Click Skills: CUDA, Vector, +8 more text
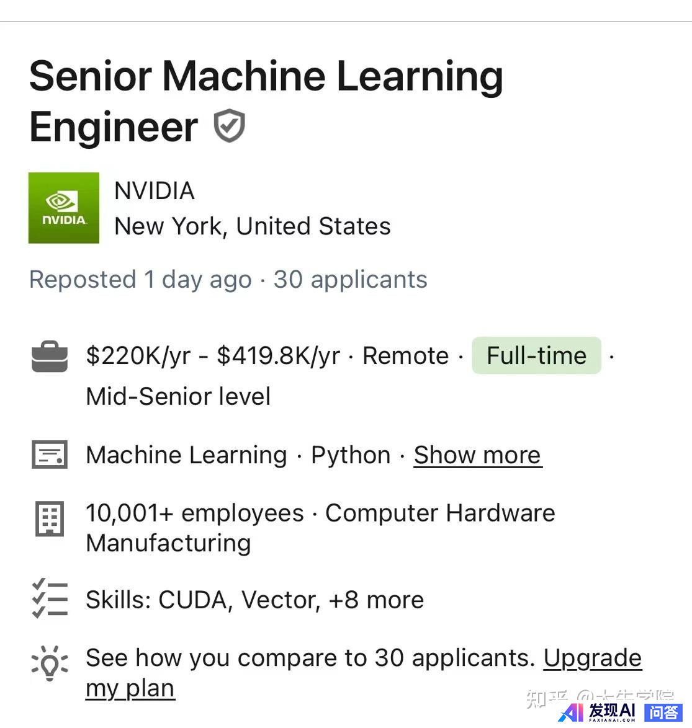The height and width of the screenshot is (728, 692). click(254, 600)
